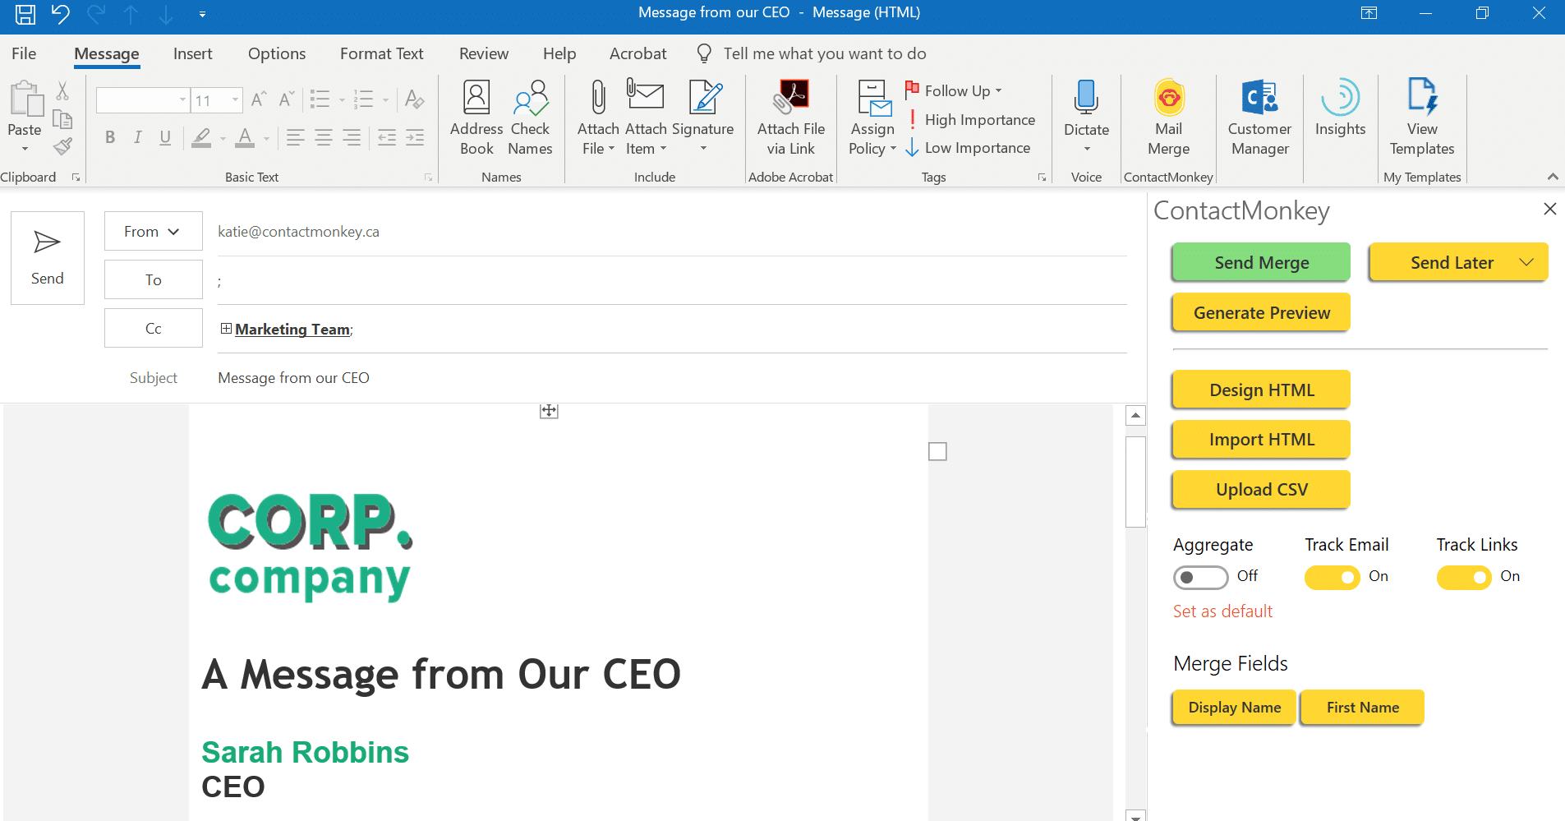Viewport: 1565px width, 821px height.
Task: Toggle the Aggregate switch
Action: [1200, 578]
